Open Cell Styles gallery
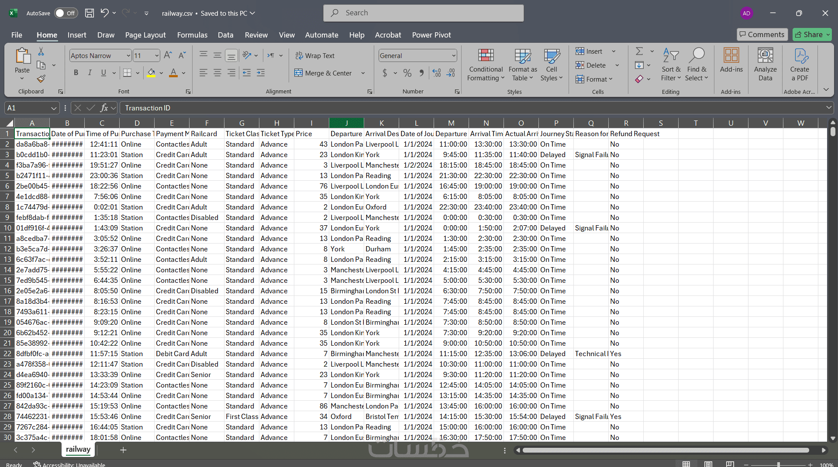 pos(552,65)
